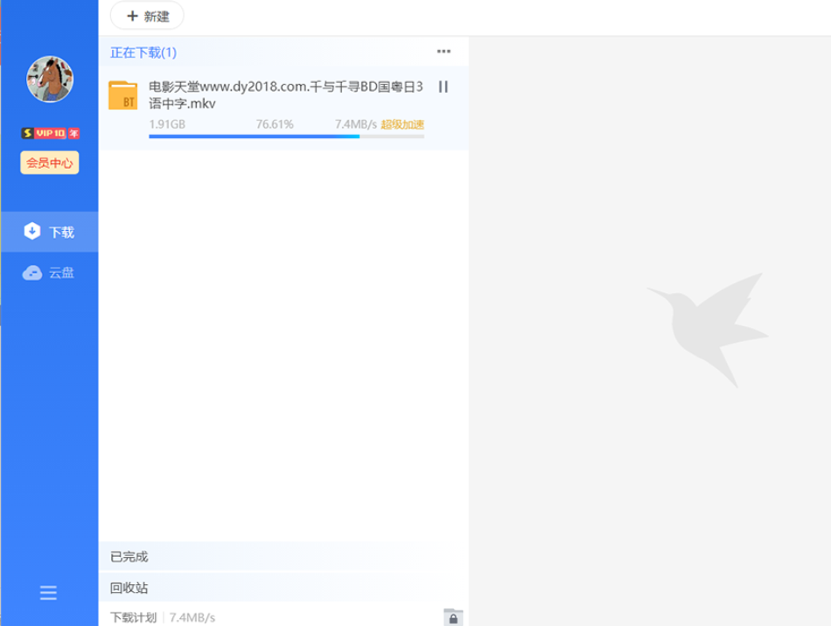Open 会员中心 (Member Center)
The width and height of the screenshot is (831, 626).
click(48, 162)
